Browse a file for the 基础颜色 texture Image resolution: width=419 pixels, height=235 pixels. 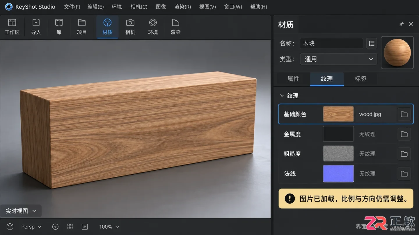(x=404, y=114)
